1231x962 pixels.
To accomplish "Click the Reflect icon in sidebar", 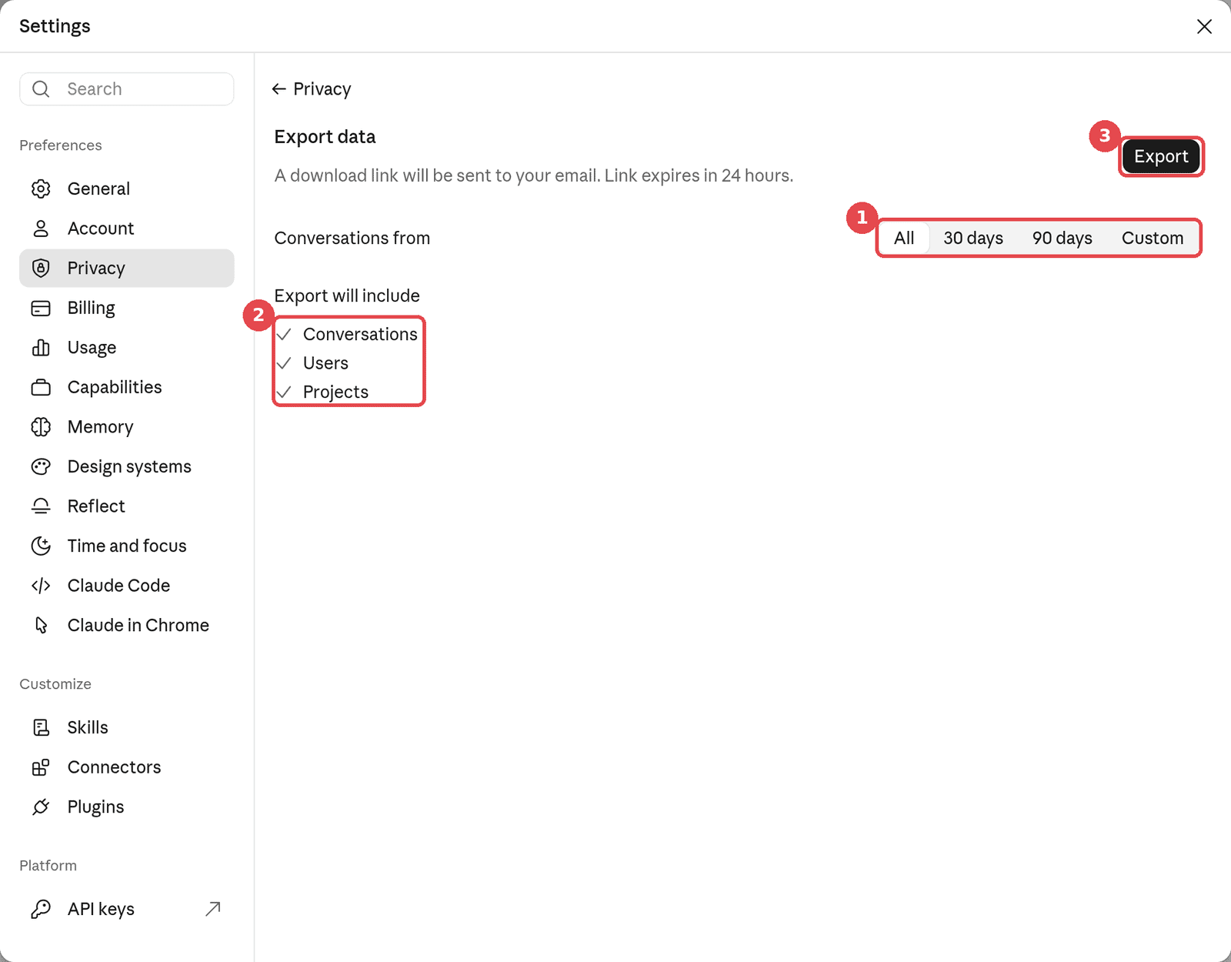I will point(41,506).
